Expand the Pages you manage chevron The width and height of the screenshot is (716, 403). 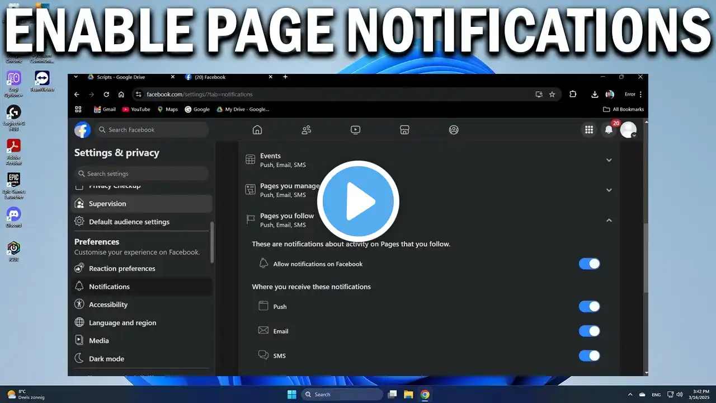click(x=609, y=190)
